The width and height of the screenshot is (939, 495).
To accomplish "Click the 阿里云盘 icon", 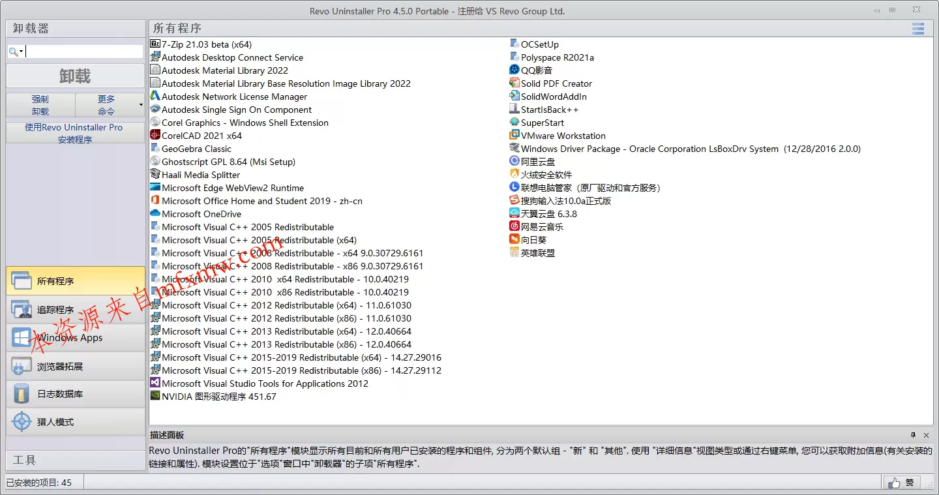I will pos(514,161).
